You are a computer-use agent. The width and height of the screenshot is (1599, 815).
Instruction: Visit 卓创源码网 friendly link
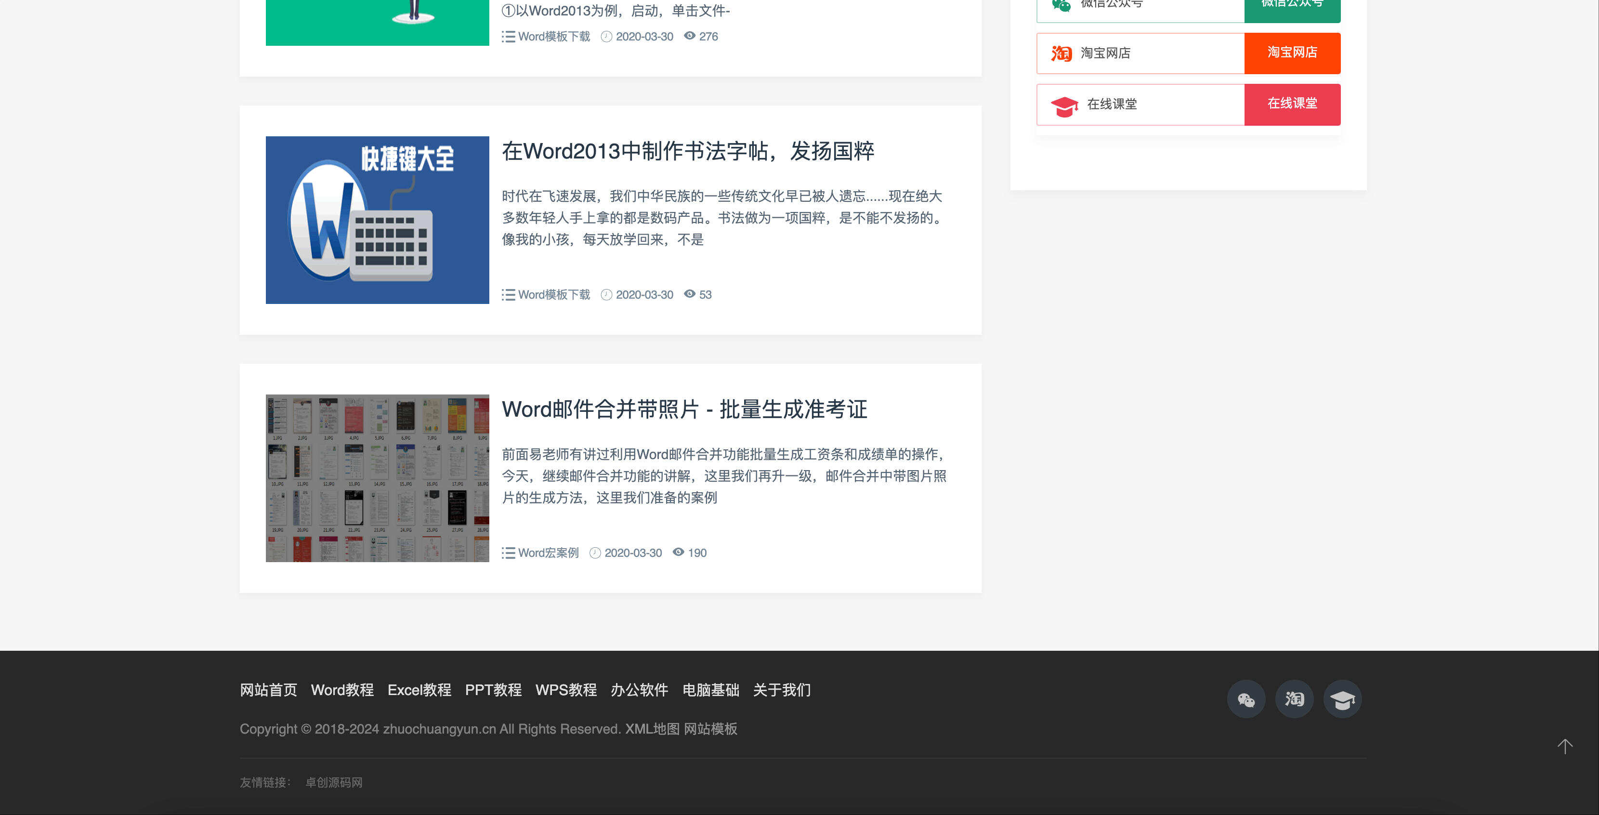coord(334,783)
